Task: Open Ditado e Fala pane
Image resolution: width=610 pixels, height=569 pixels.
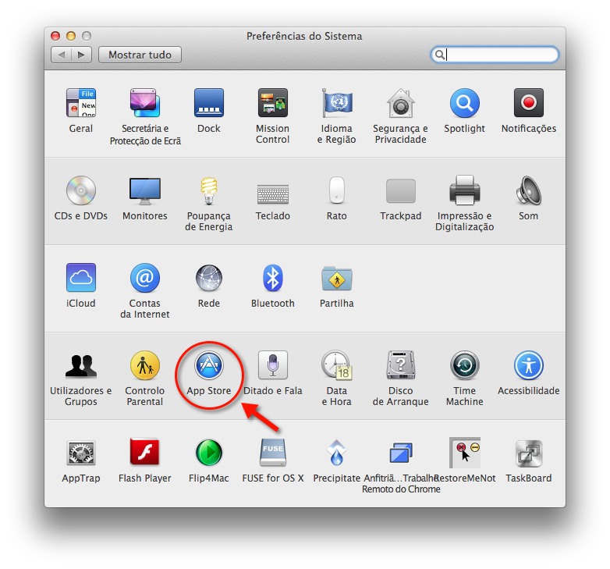Action: pos(273,365)
